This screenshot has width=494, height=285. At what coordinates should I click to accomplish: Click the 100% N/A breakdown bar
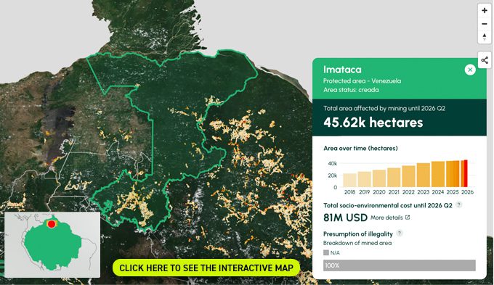point(400,265)
